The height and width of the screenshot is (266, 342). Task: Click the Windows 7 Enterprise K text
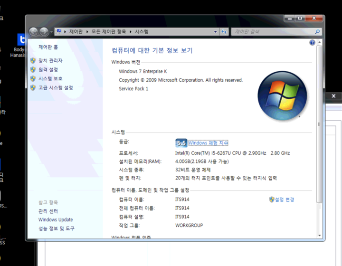tap(143, 72)
